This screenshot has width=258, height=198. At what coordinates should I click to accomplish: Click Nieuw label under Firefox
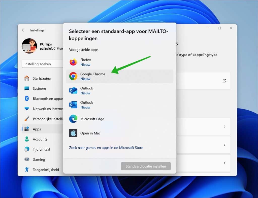[x=85, y=65]
